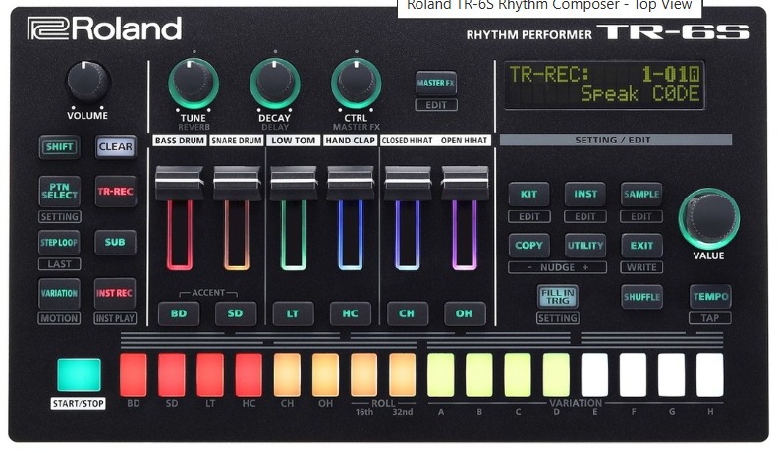
Task: Click the CH instrument select button
Action: click(407, 313)
